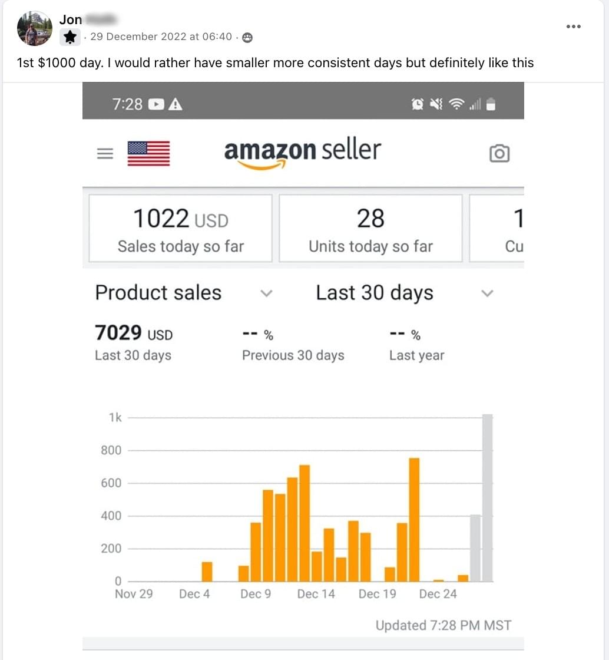
Task: Open the hamburger menu in Amazon Seller
Action: [x=105, y=154]
